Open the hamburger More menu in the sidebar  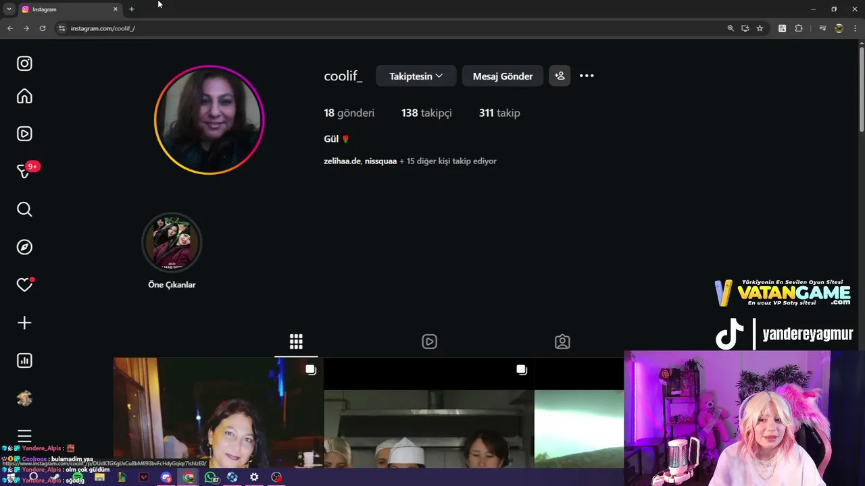pos(24,436)
